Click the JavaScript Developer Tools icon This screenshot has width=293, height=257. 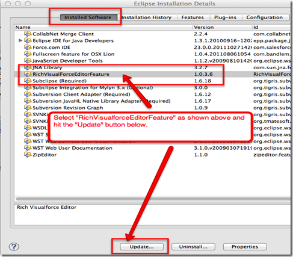tap(28, 61)
